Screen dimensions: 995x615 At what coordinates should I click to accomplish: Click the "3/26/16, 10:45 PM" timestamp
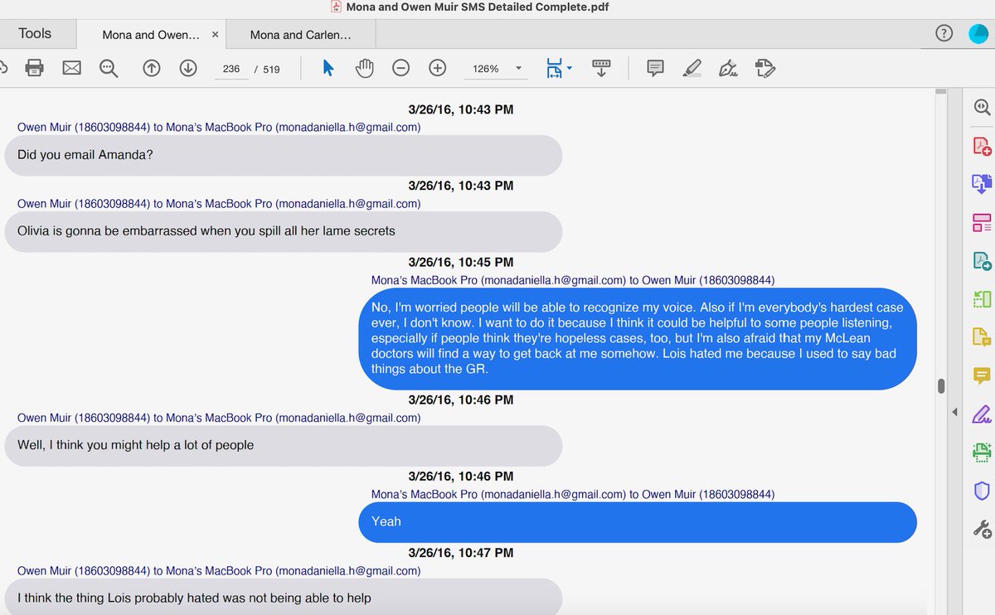461,262
